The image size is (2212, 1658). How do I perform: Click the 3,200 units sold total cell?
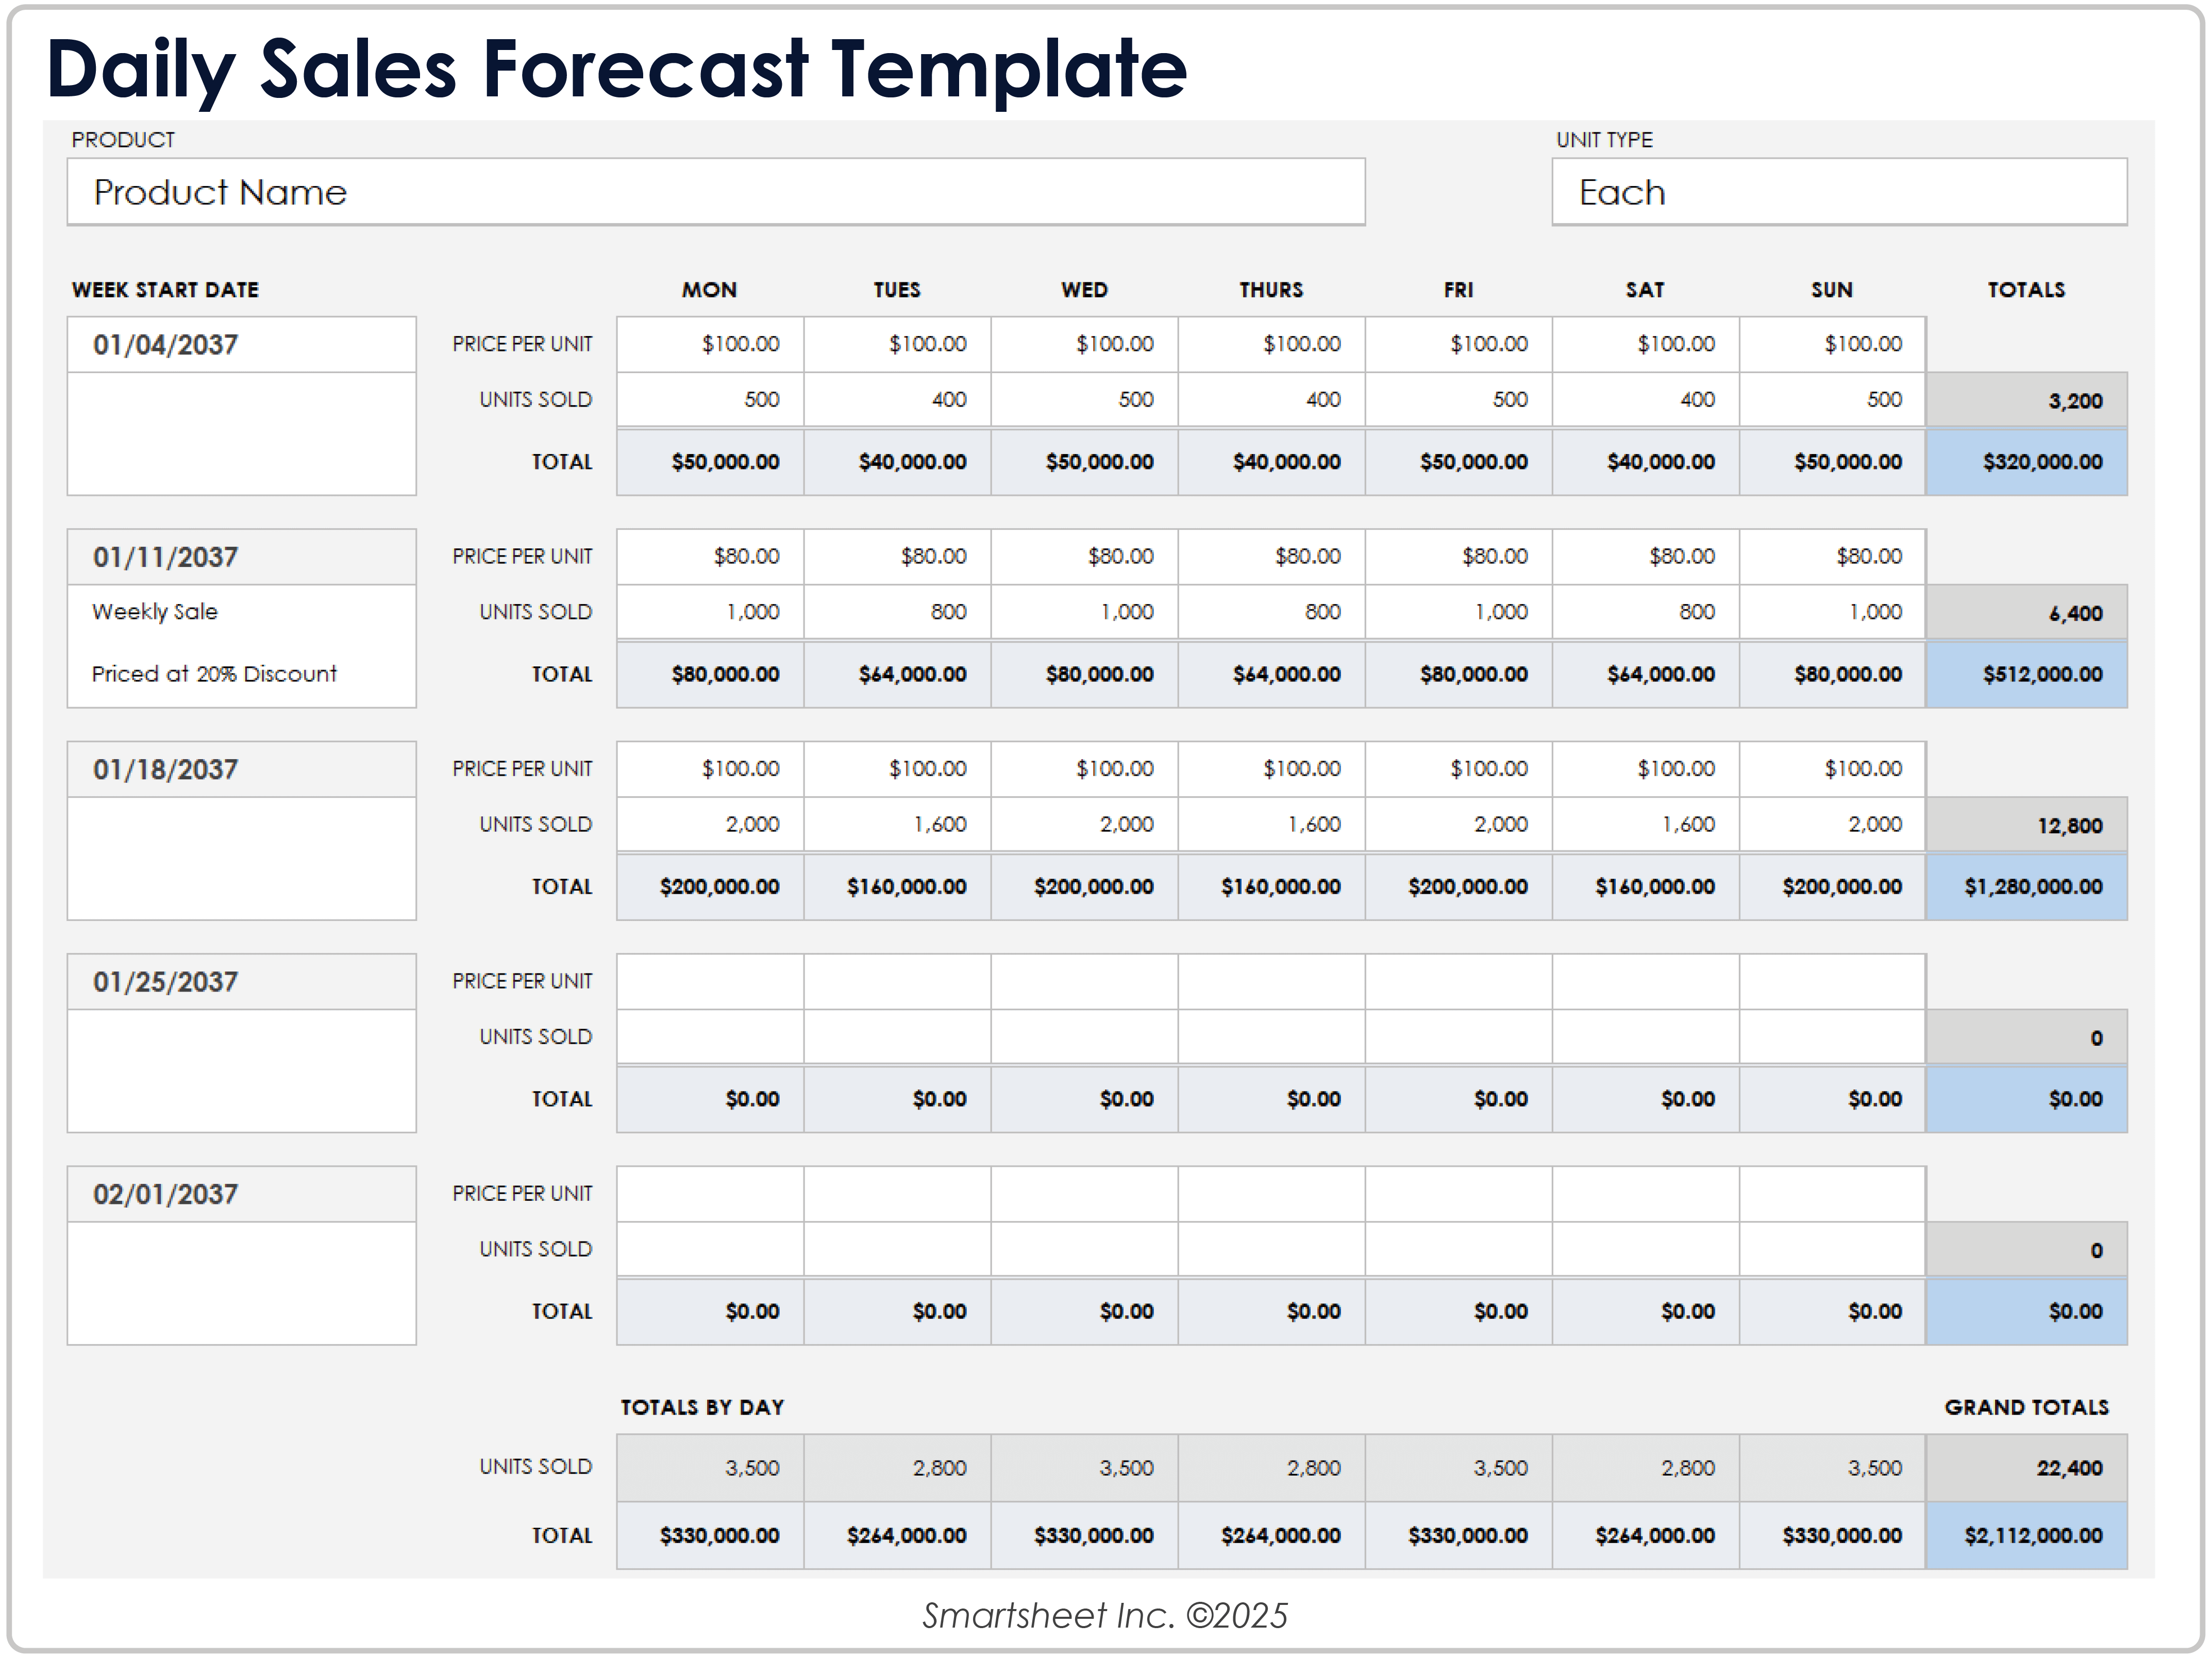pos(2026,401)
